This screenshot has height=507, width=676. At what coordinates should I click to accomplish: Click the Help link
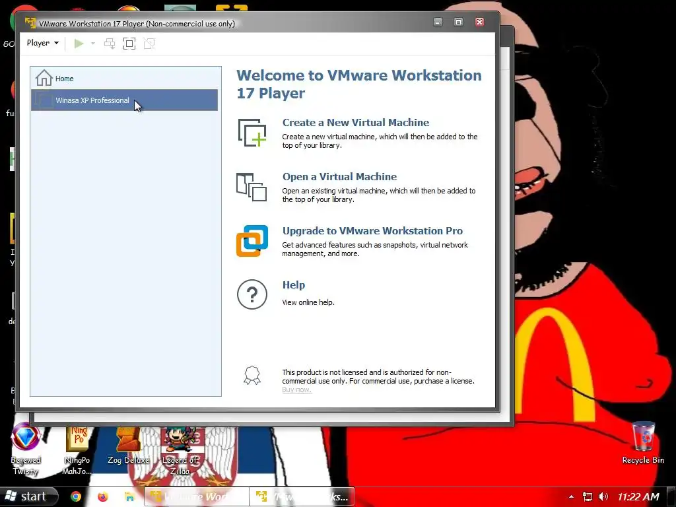click(294, 285)
